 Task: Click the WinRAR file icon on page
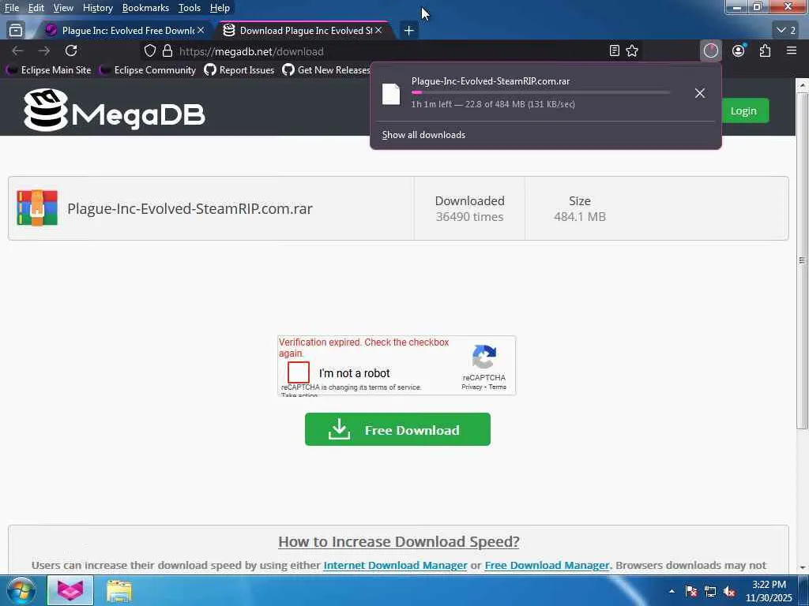click(37, 208)
